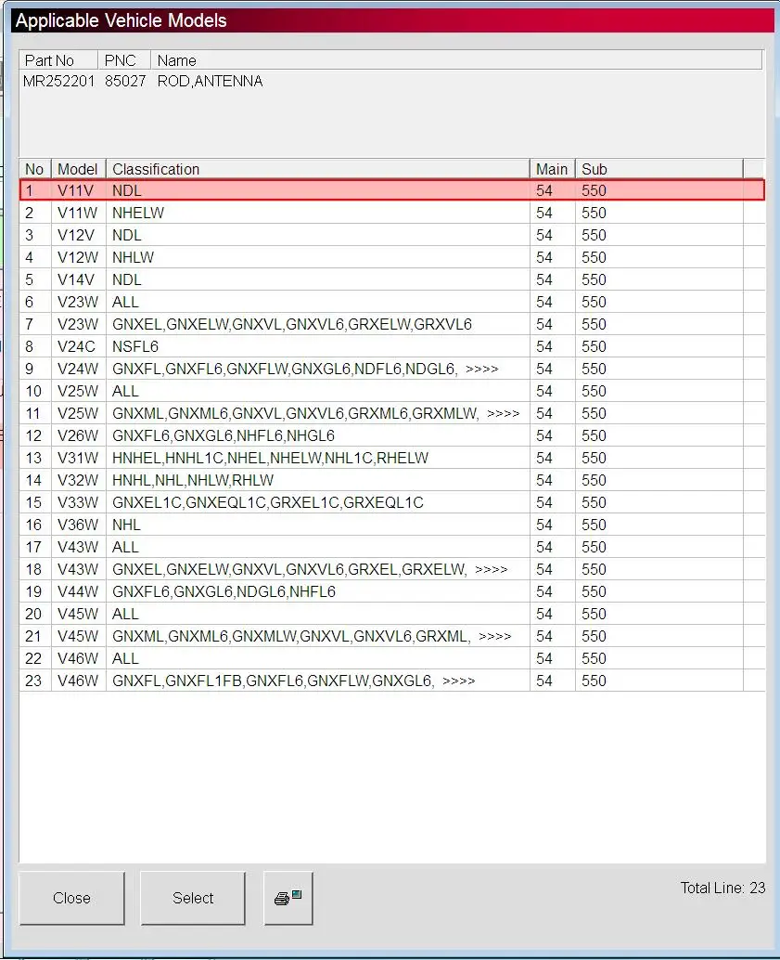Click the Classification column header
The height and width of the screenshot is (960, 780).
(x=317, y=169)
